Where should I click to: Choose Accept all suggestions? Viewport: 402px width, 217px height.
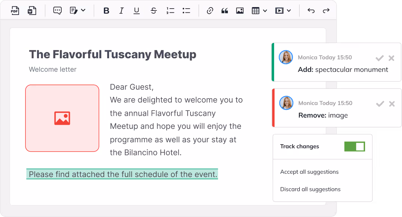(309, 172)
